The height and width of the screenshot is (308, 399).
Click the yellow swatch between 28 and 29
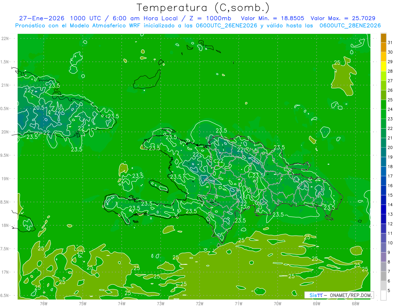383,66
